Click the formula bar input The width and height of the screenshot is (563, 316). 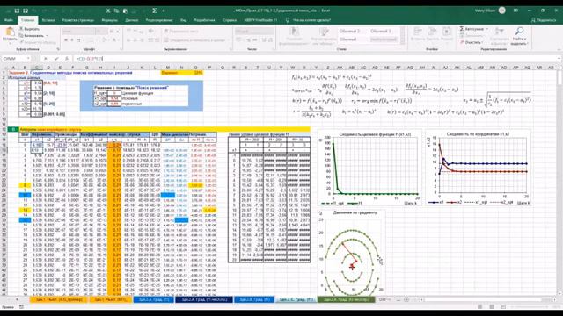point(315,59)
